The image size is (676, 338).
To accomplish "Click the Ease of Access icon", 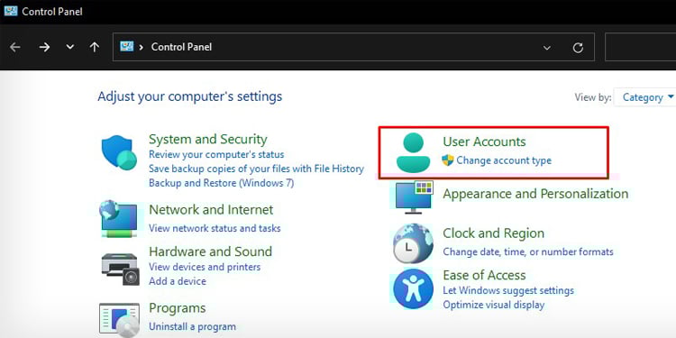I will click(x=413, y=288).
